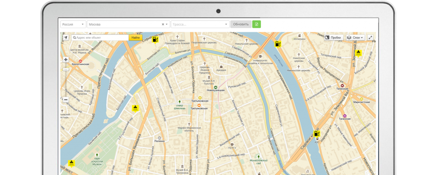Open the Россия country dropdown
This screenshot has width=437, height=175.
point(73,24)
